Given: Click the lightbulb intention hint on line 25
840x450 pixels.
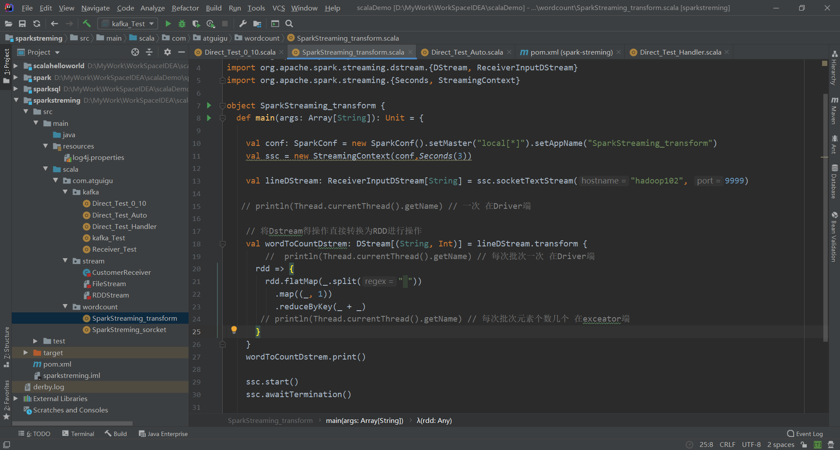Looking at the screenshot, I should point(234,330).
